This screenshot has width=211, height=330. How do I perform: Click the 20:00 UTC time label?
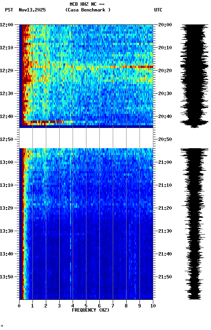pyautogui.click(x=165, y=25)
